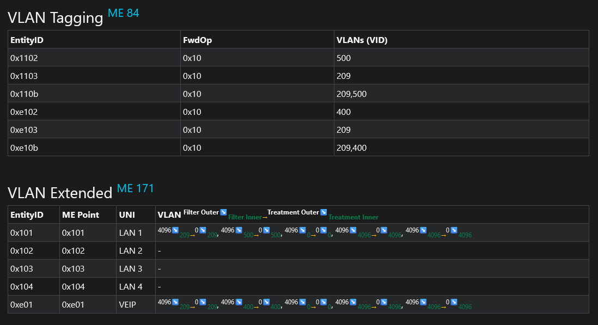Select EntityID 0x101 in VLAN Extended
This screenshot has height=325, width=598.
click(34, 232)
